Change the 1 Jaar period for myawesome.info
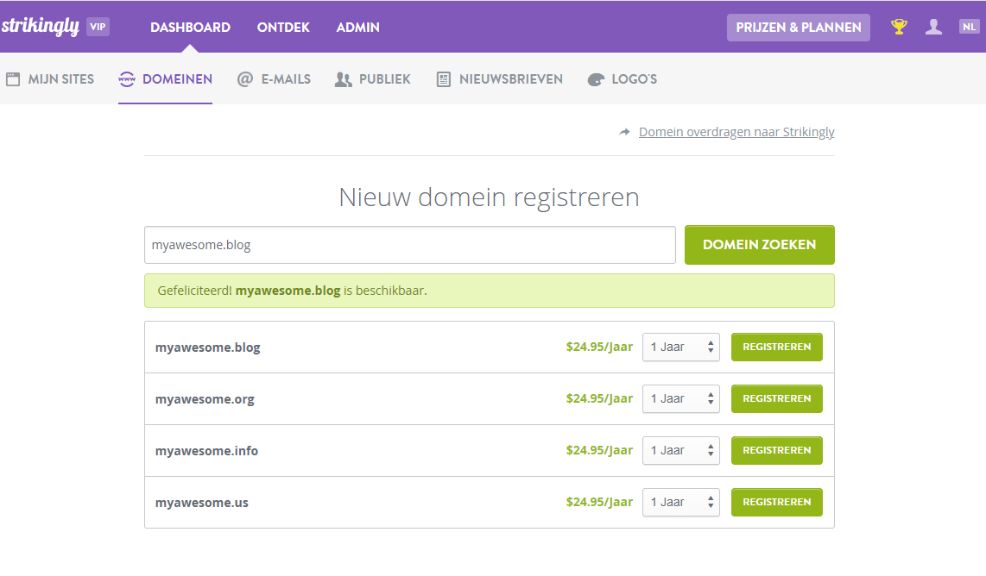986x576 pixels. 680,450
